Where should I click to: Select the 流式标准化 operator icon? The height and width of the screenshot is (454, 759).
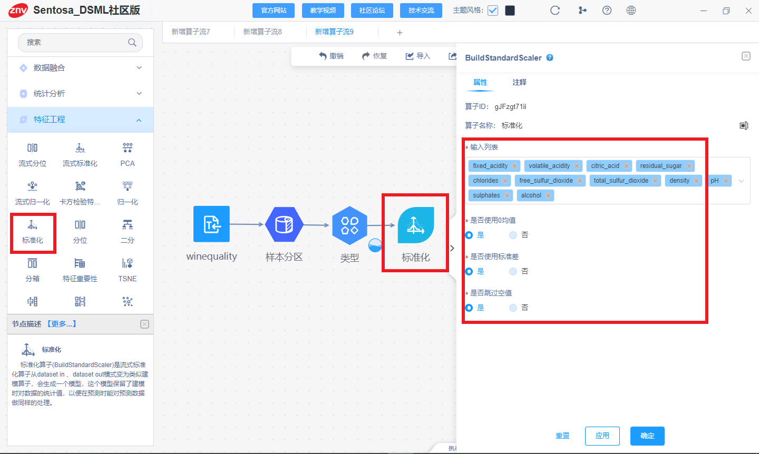click(x=80, y=148)
